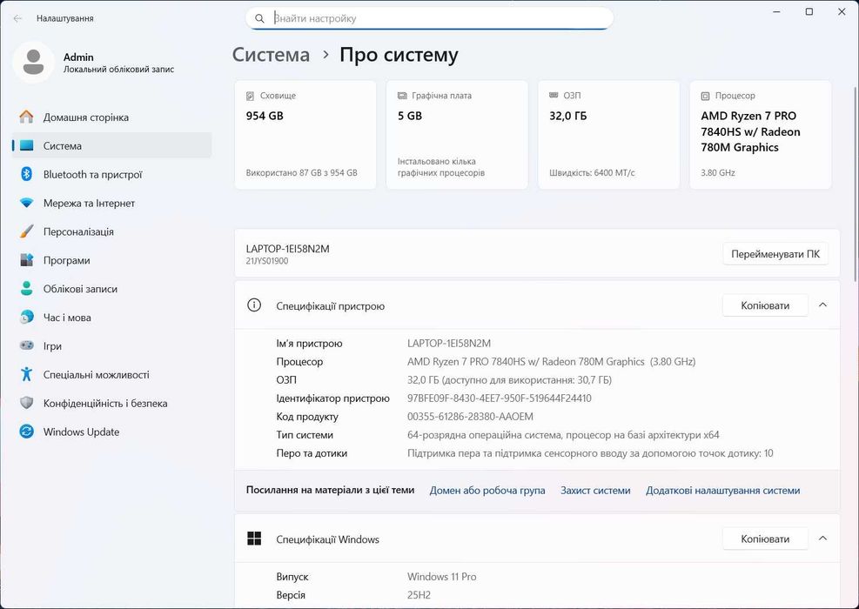Copy device specifications with Копіювати

tap(765, 305)
